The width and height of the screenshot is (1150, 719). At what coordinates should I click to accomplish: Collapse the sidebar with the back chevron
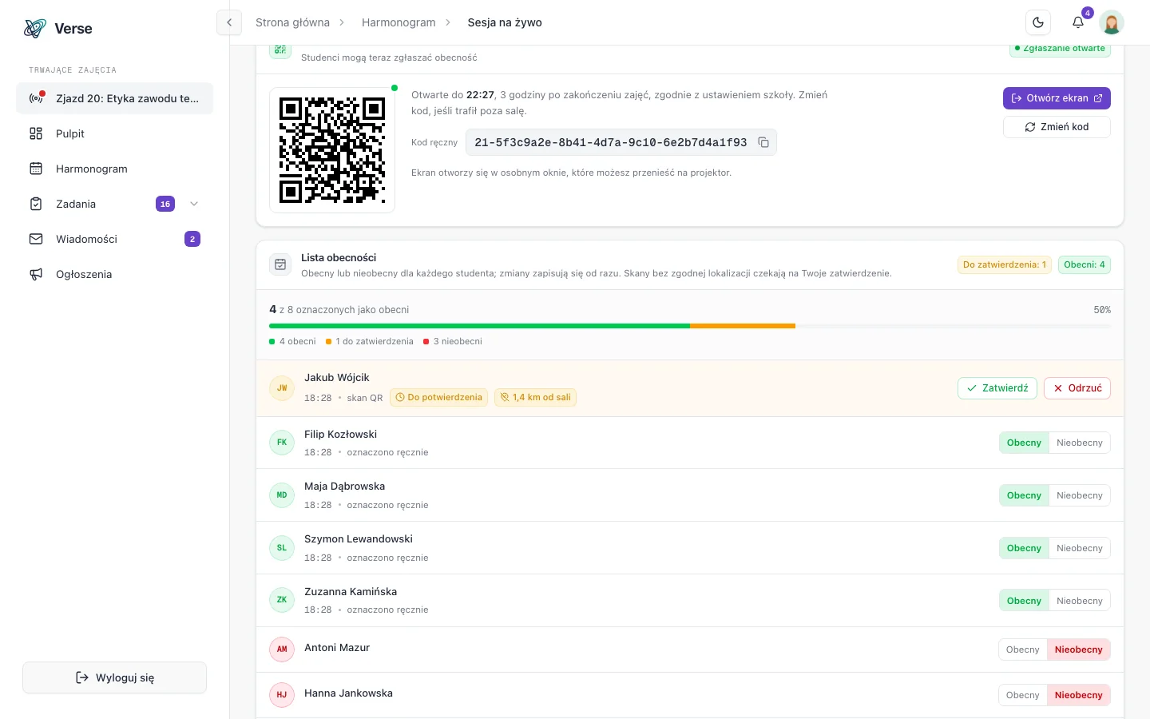[x=229, y=22]
